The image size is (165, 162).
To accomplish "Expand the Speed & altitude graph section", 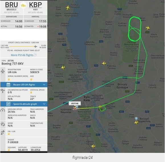I will point(24,104).
